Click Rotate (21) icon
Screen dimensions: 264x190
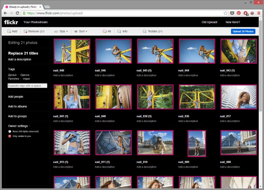click(145, 31)
